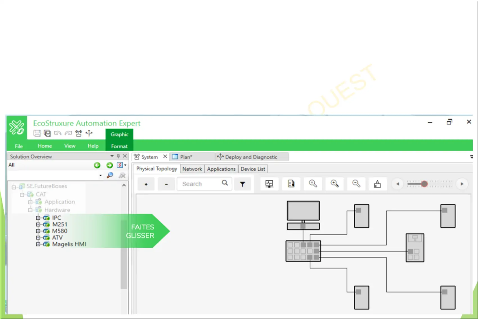Click the search magnifier in the Search box
The height and width of the screenshot is (319, 478).
[x=225, y=183]
